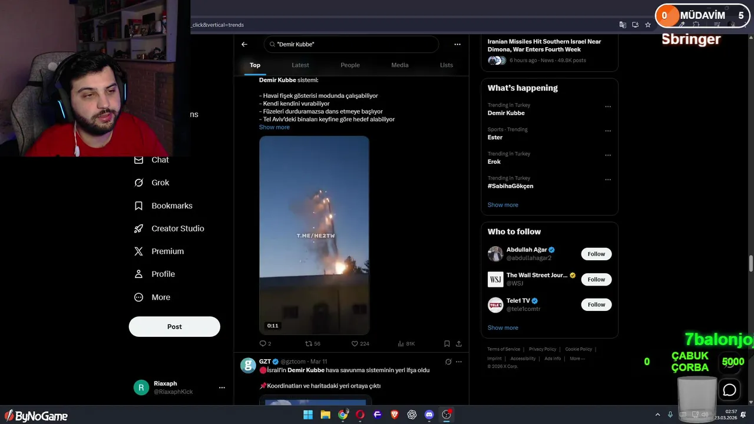Open more options for #SabihaGökçen trend
The image size is (754, 424).
[x=608, y=179]
